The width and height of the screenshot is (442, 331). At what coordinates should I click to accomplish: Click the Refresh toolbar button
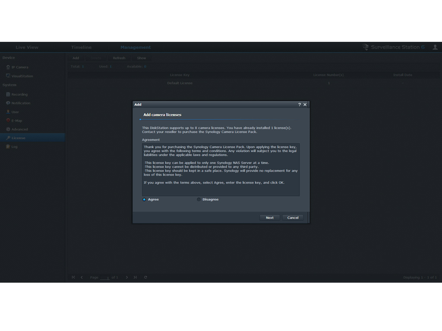pos(119,58)
